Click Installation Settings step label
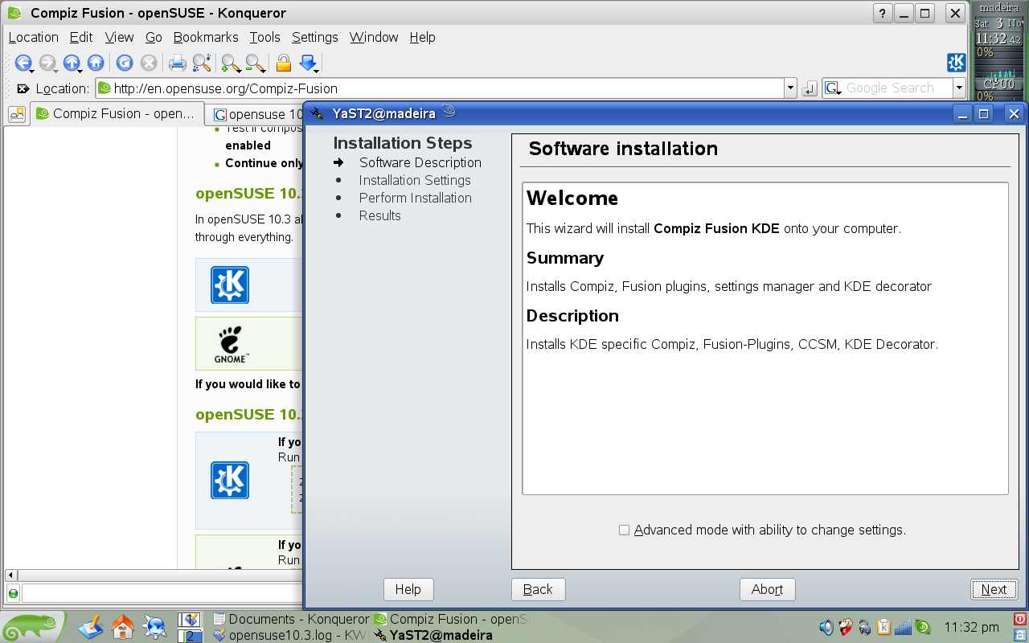Image resolution: width=1029 pixels, height=643 pixels. [x=415, y=180]
